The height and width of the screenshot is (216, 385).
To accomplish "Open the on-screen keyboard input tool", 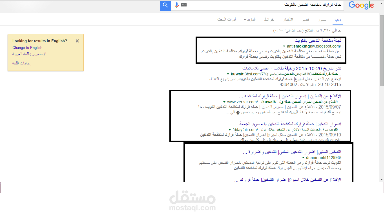I will (x=184, y=5).
